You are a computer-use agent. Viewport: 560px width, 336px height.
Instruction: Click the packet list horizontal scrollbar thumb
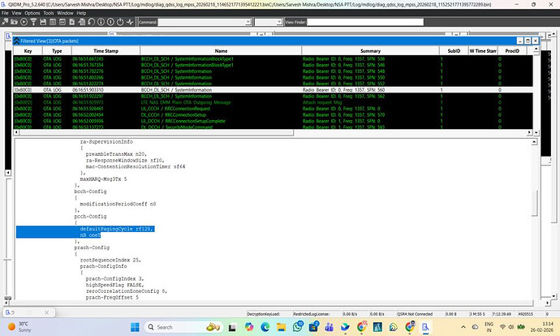(157, 132)
